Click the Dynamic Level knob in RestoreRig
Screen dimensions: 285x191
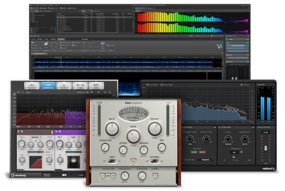click(x=189, y=139)
